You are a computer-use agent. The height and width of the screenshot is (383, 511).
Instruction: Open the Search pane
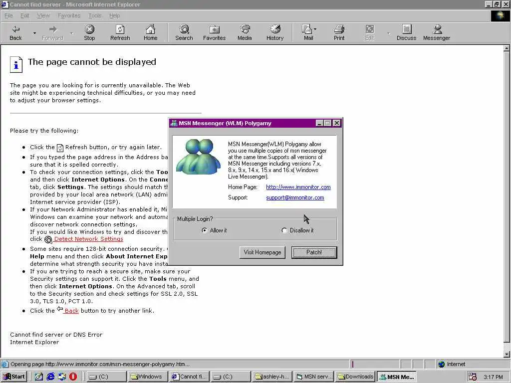point(184,32)
